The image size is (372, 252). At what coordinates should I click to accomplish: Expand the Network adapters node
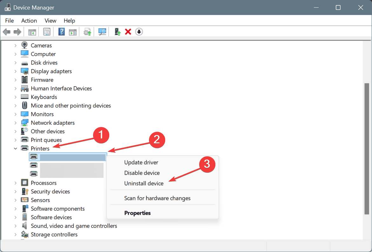point(16,123)
